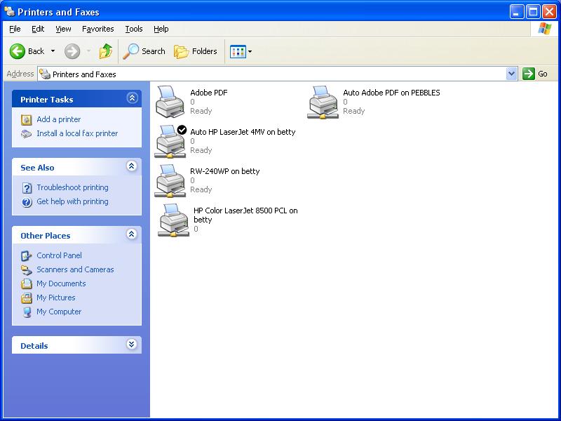Open the Views dropdown arrow
Screen dimensions: 561x421
250,51
